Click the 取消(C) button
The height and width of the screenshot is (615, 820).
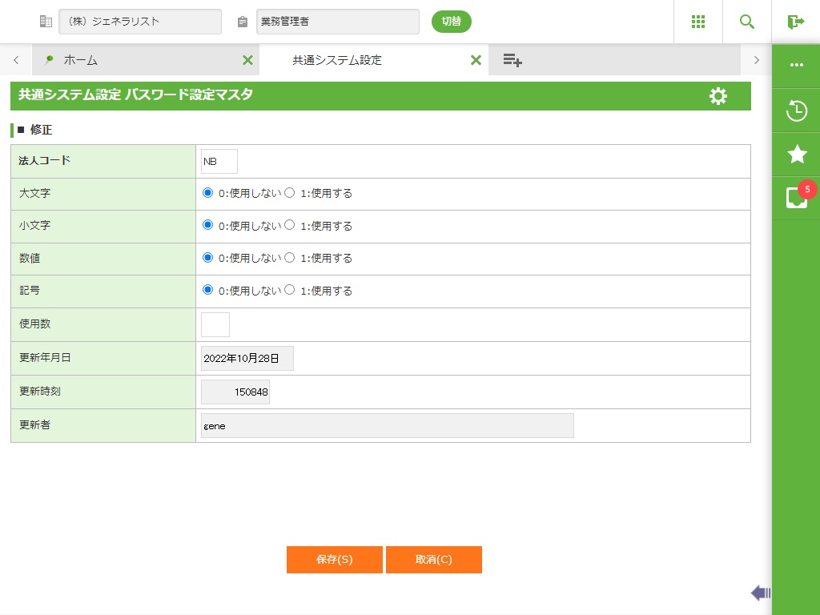point(433,560)
